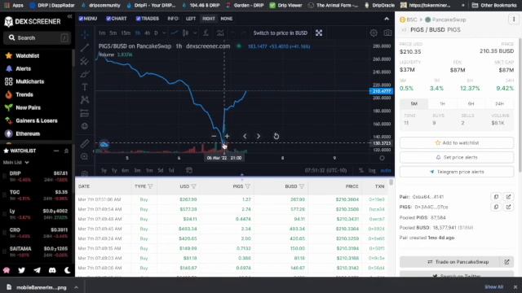The image size is (522, 293).
Task: Click Show All downloads link
Action: coord(493,286)
